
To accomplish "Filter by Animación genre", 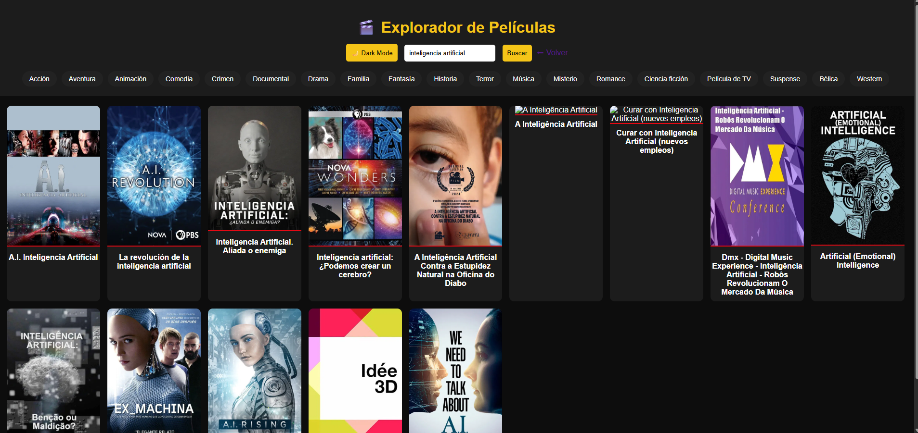I will tap(130, 79).
